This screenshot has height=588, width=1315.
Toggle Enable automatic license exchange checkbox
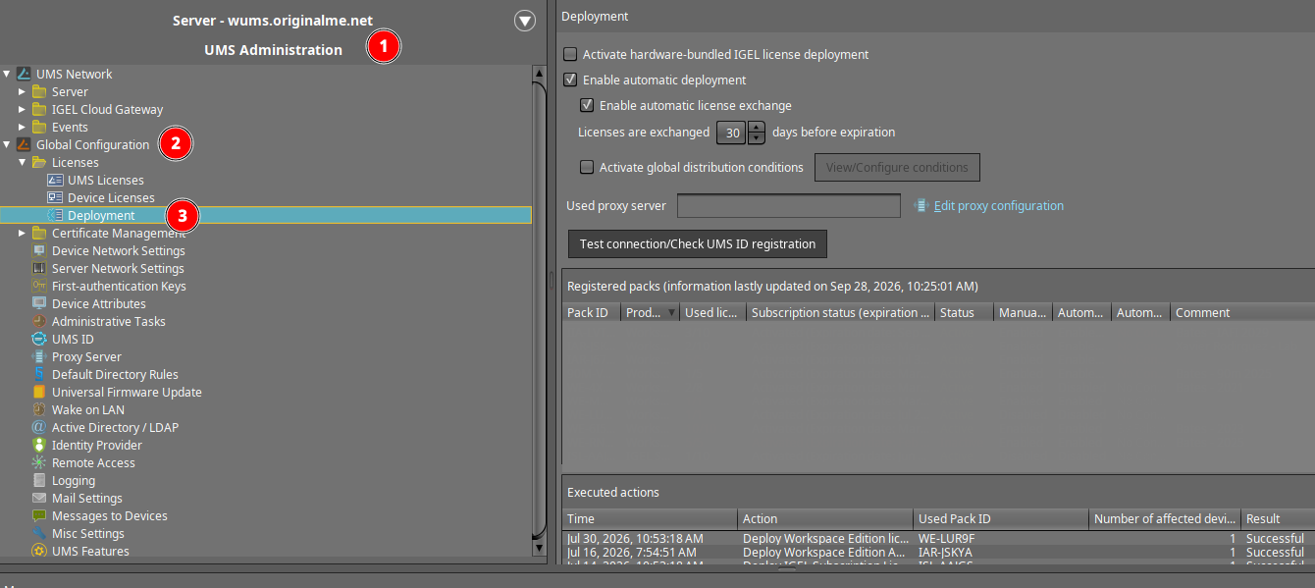click(x=587, y=106)
